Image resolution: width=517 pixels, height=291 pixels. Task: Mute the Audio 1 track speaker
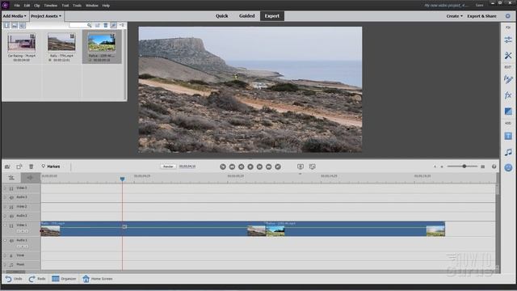point(11,241)
